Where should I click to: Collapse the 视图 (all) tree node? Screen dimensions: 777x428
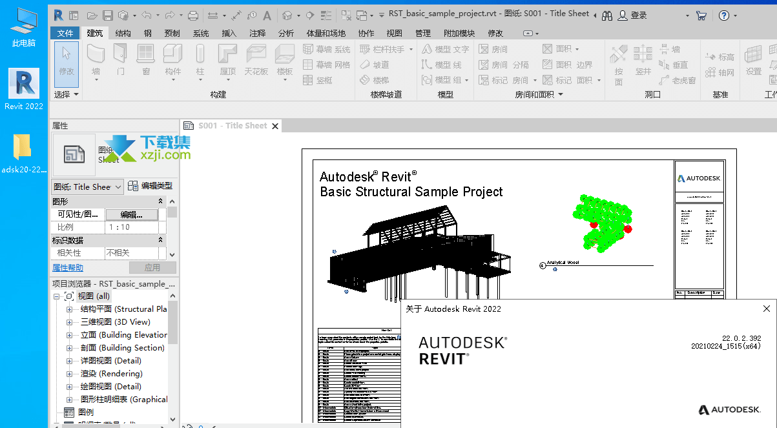click(x=57, y=296)
